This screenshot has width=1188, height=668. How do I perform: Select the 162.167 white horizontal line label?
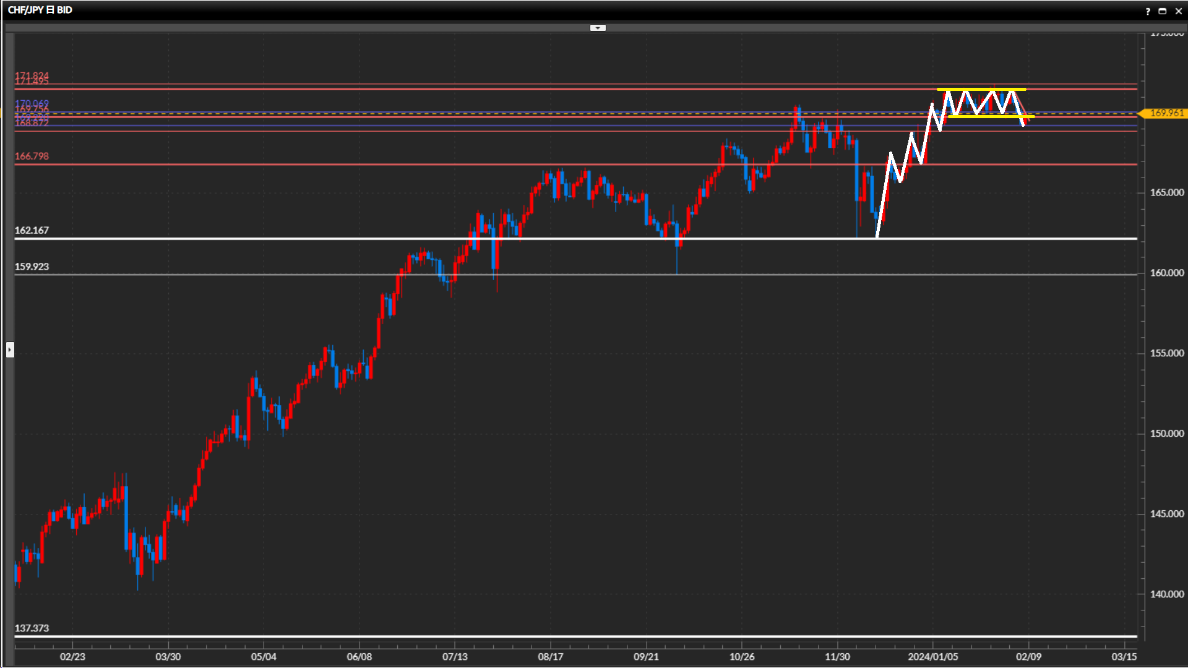[32, 230]
